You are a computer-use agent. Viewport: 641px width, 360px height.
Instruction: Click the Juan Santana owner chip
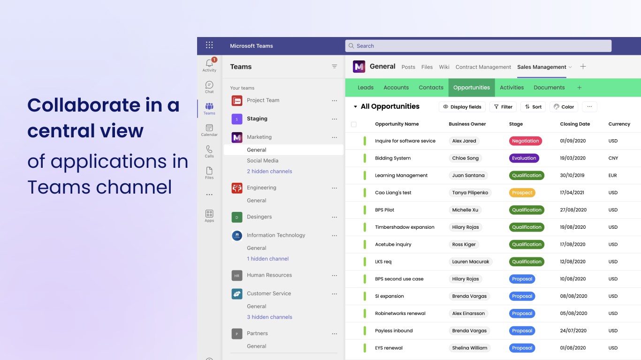[x=468, y=176]
